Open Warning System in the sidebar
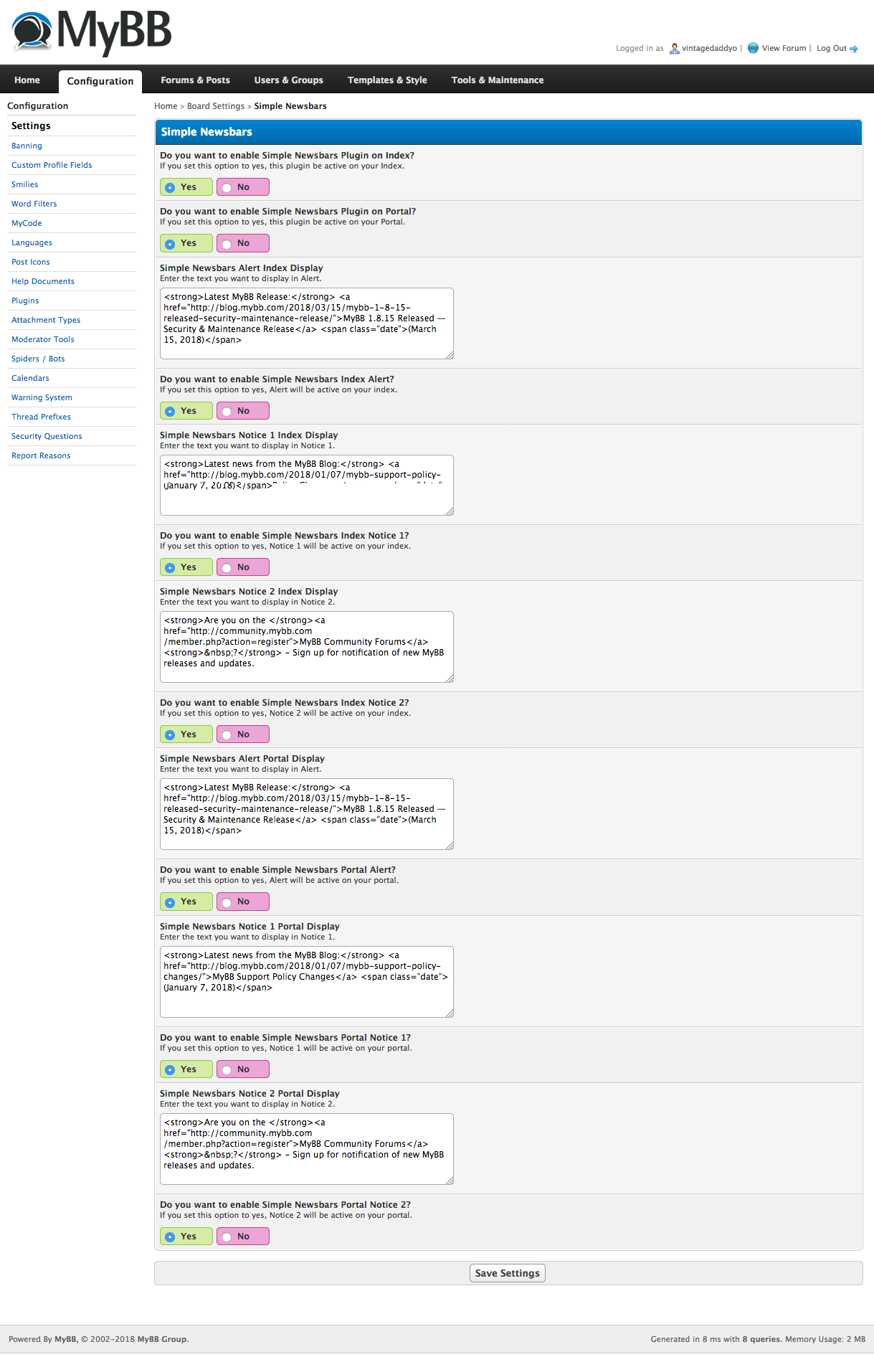 coord(42,397)
